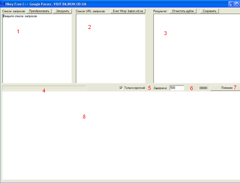This screenshot has width=240, height=183.
Task: Minimize the Hkey Google Parser window
Action: 231,4
